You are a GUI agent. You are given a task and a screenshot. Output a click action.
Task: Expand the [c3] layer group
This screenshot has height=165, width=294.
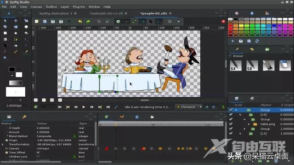[240, 133]
